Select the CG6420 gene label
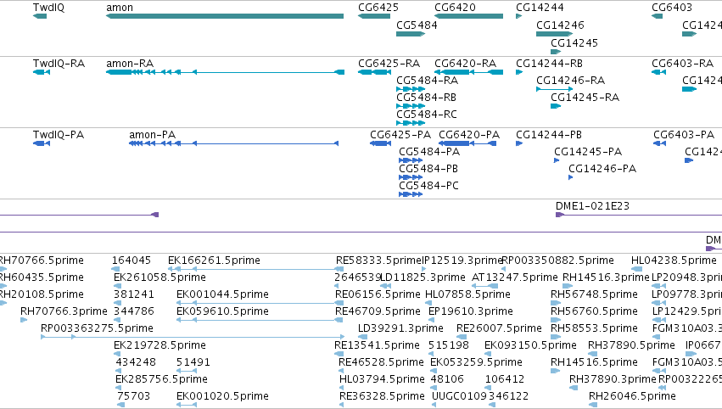Screen dimensions: 722x409 click(455, 8)
